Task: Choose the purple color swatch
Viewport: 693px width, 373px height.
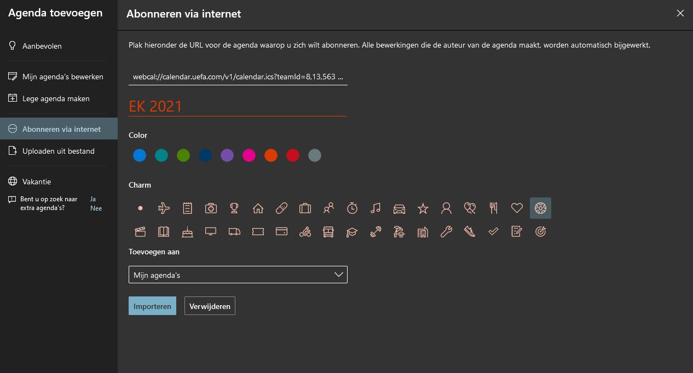Action: (227, 155)
